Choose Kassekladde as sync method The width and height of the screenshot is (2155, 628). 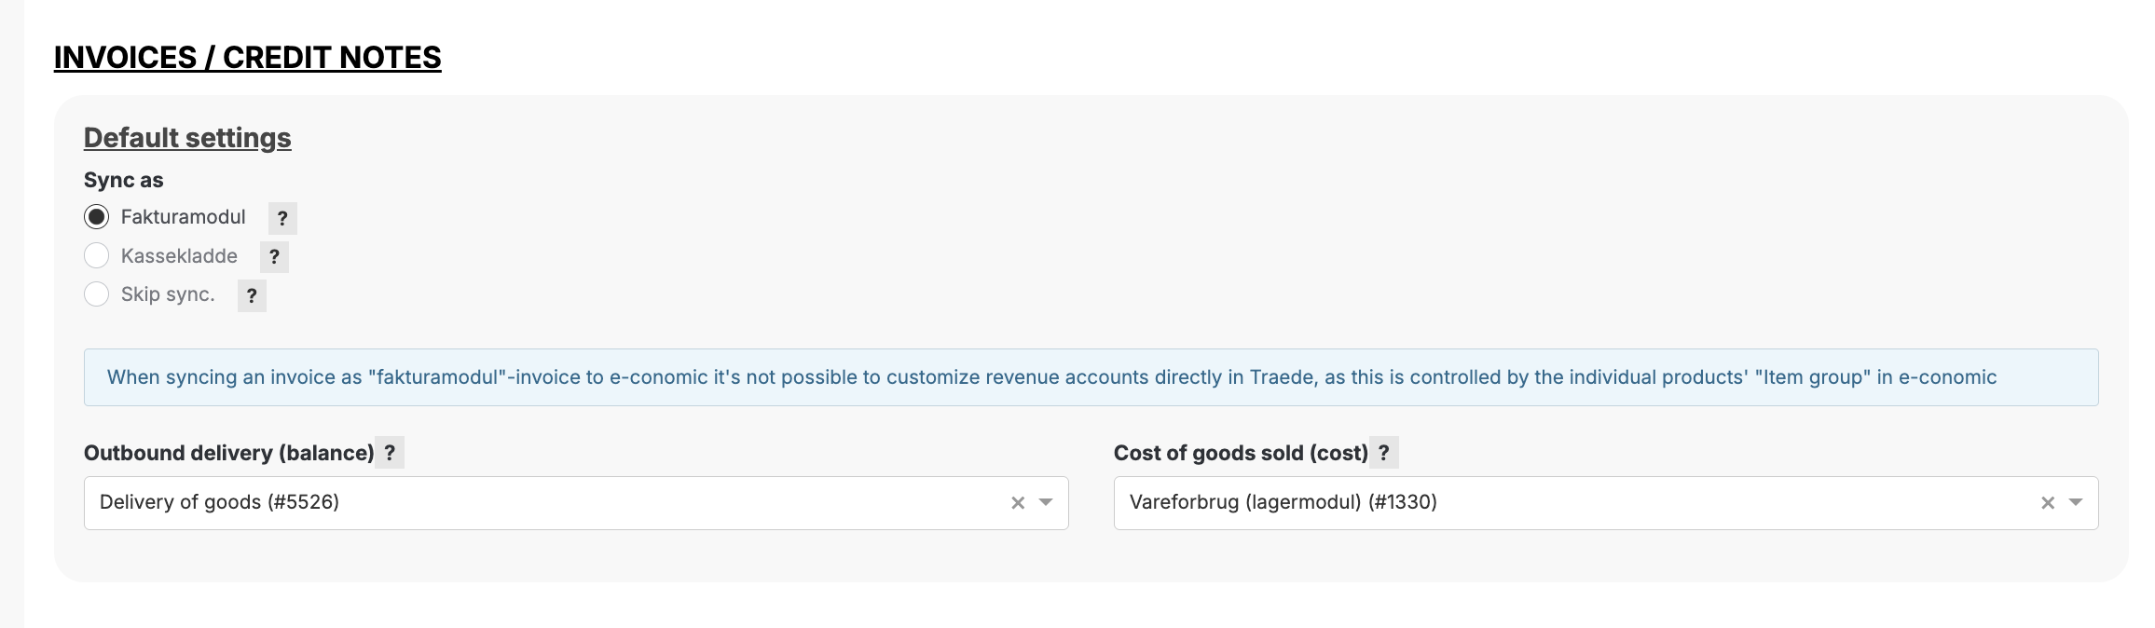pos(97,255)
